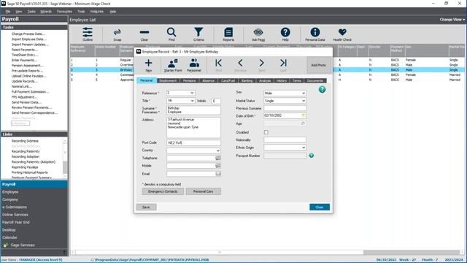Click green help icon in Personal tab

(x=322, y=89)
